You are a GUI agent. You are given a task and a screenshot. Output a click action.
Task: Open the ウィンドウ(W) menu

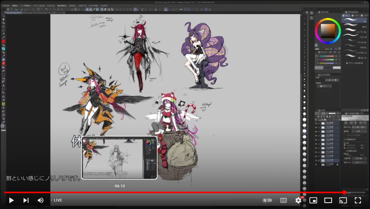93,6
